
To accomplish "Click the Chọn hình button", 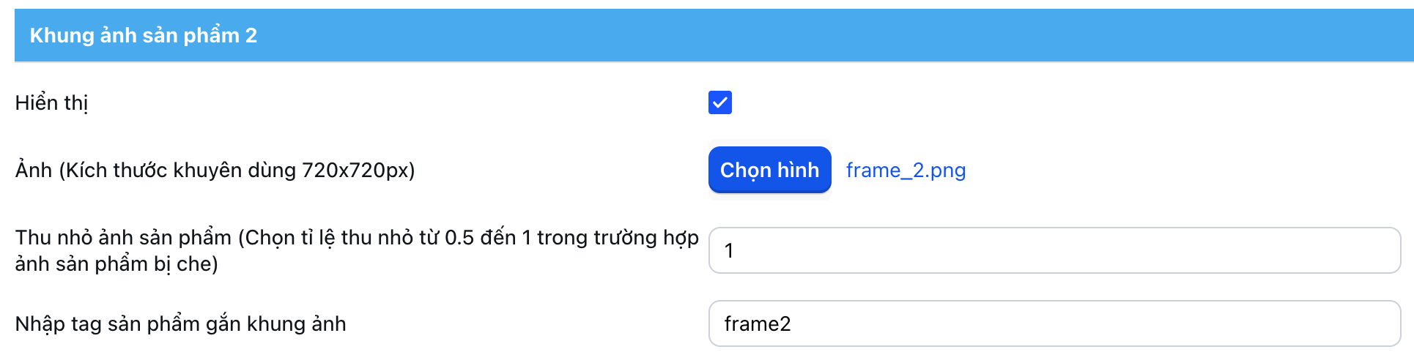I will [x=769, y=170].
